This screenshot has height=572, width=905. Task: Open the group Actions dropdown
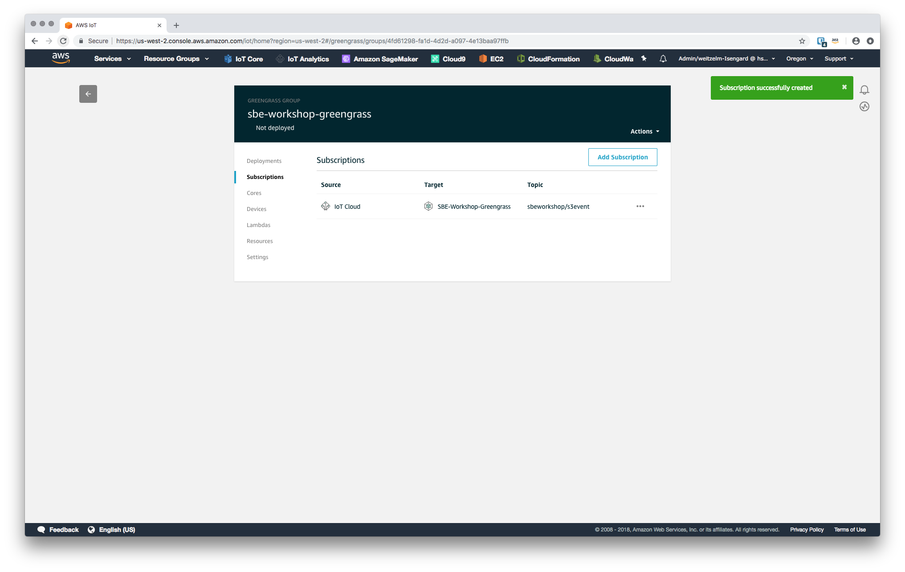click(645, 131)
